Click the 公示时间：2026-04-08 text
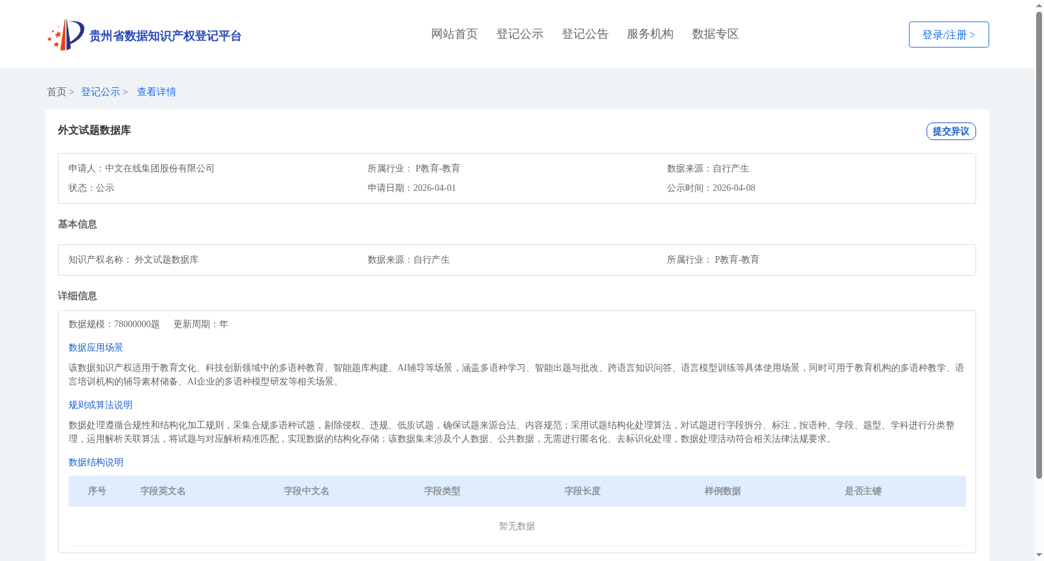The width and height of the screenshot is (1044, 561). click(x=711, y=188)
